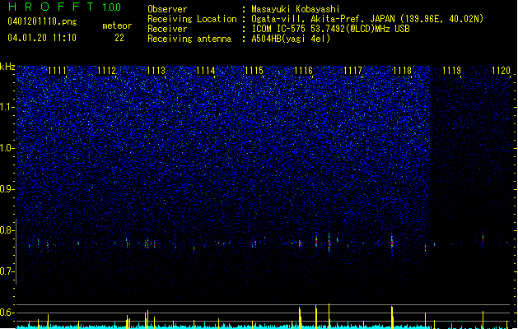Click the 1113 time axis label
Image resolution: width=518 pixels, height=329 pixels.
point(156,71)
